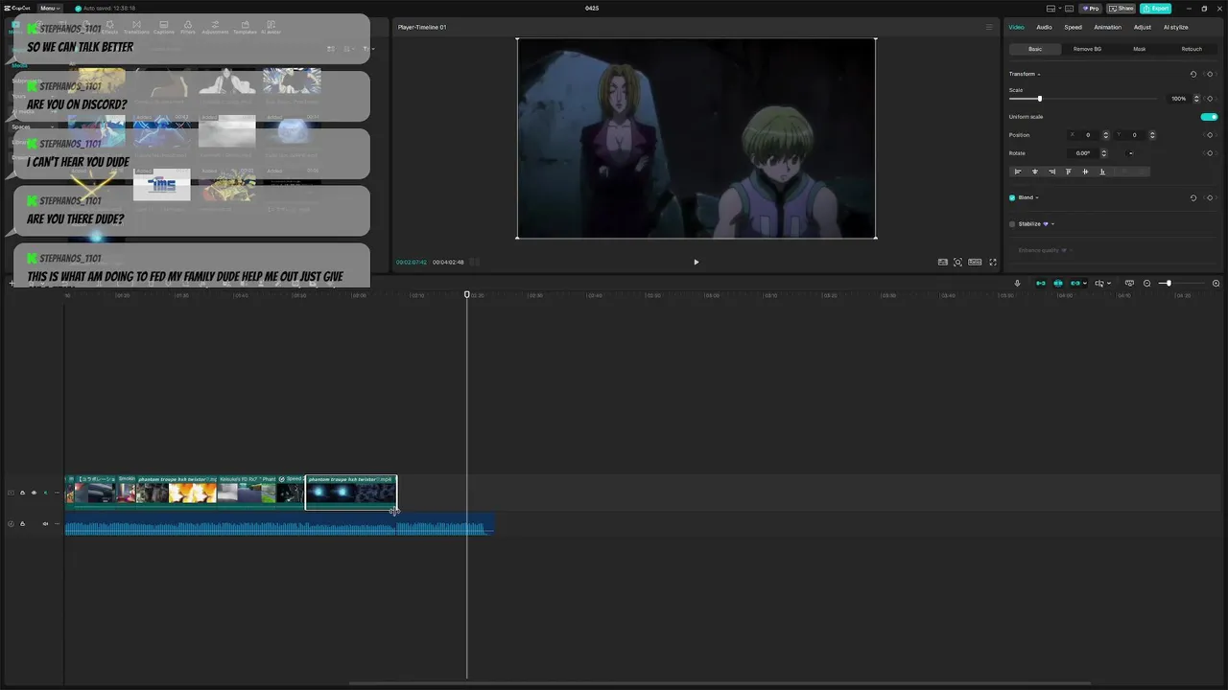
Task: Click the Export button
Action: [1155, 8]
